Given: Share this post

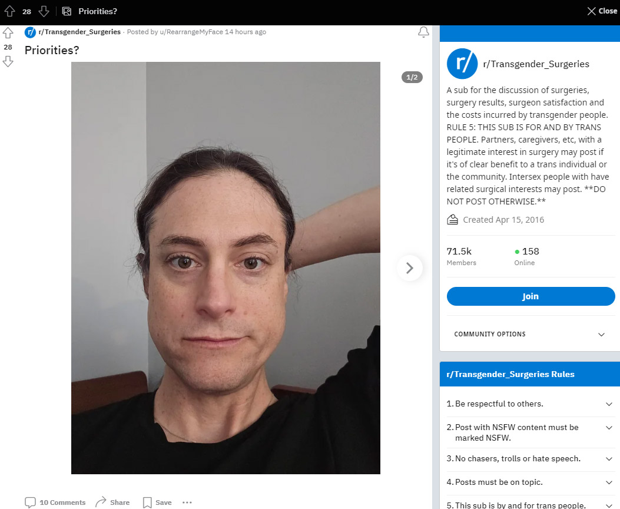Looking at the screenshot, I should tap(112, 503).
